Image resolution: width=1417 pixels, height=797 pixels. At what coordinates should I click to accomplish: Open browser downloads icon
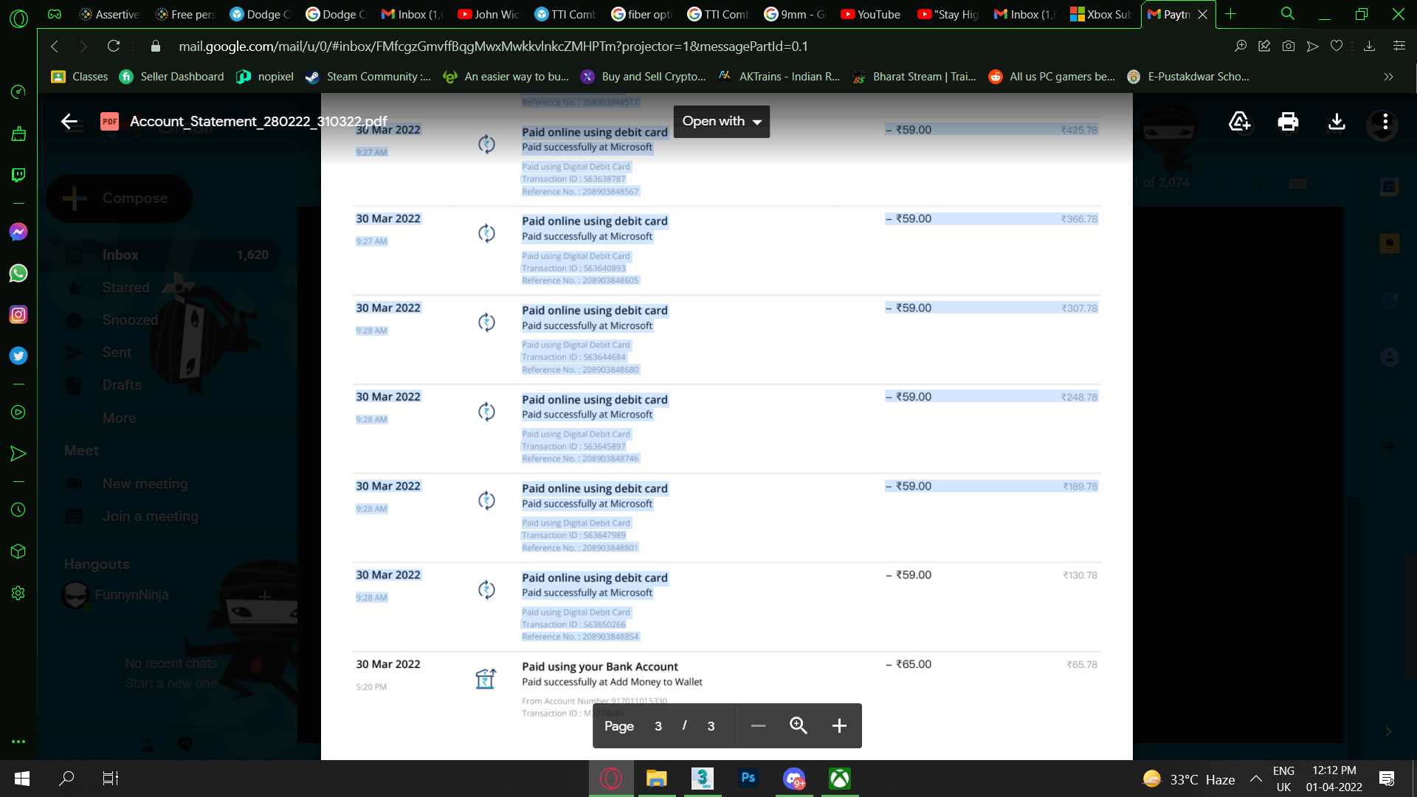[x=1370, y=46]
